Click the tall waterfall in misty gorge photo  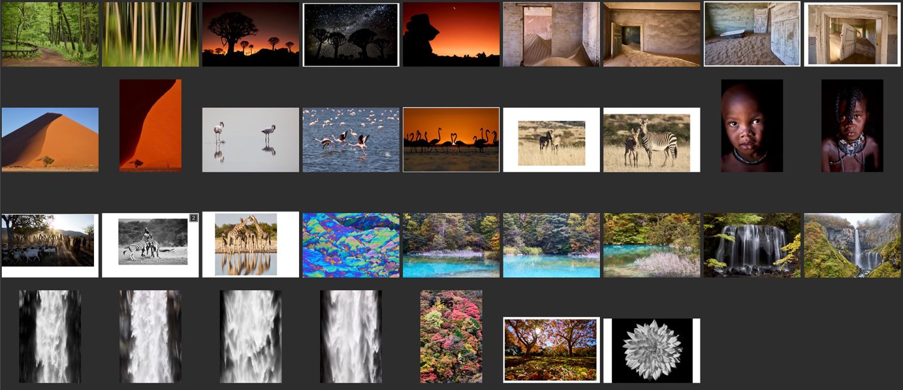(x=852, y=245)
